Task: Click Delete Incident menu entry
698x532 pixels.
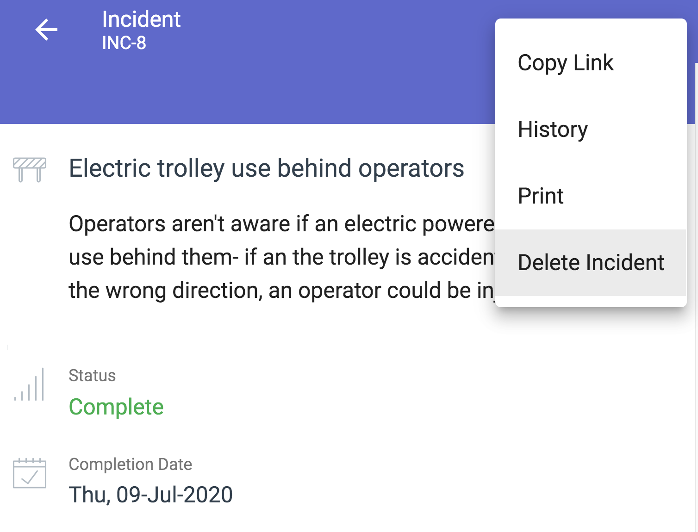Action: [591, 263]
